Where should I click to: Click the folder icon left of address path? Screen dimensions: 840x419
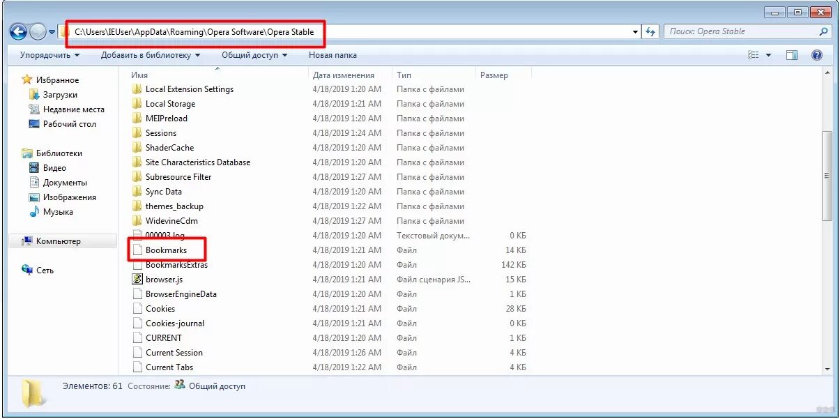coord(64,31)
